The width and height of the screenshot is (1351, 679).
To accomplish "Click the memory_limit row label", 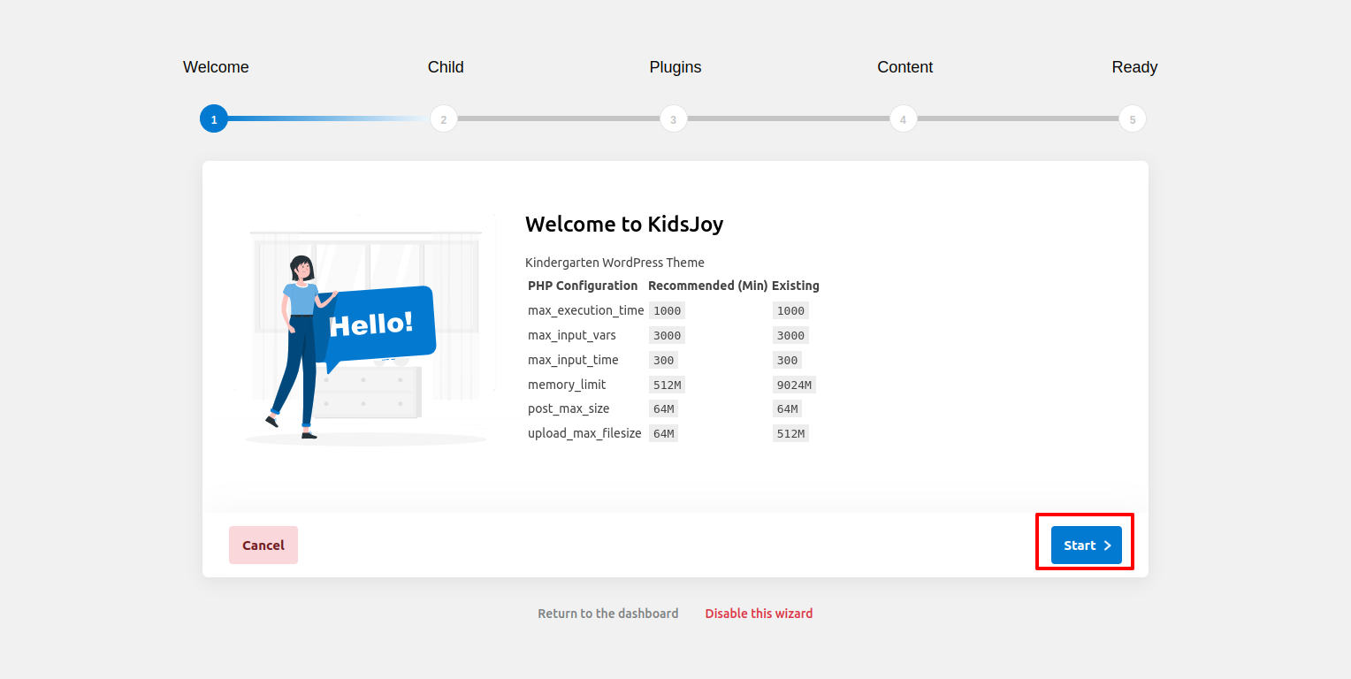I will [x=567, y=385].
